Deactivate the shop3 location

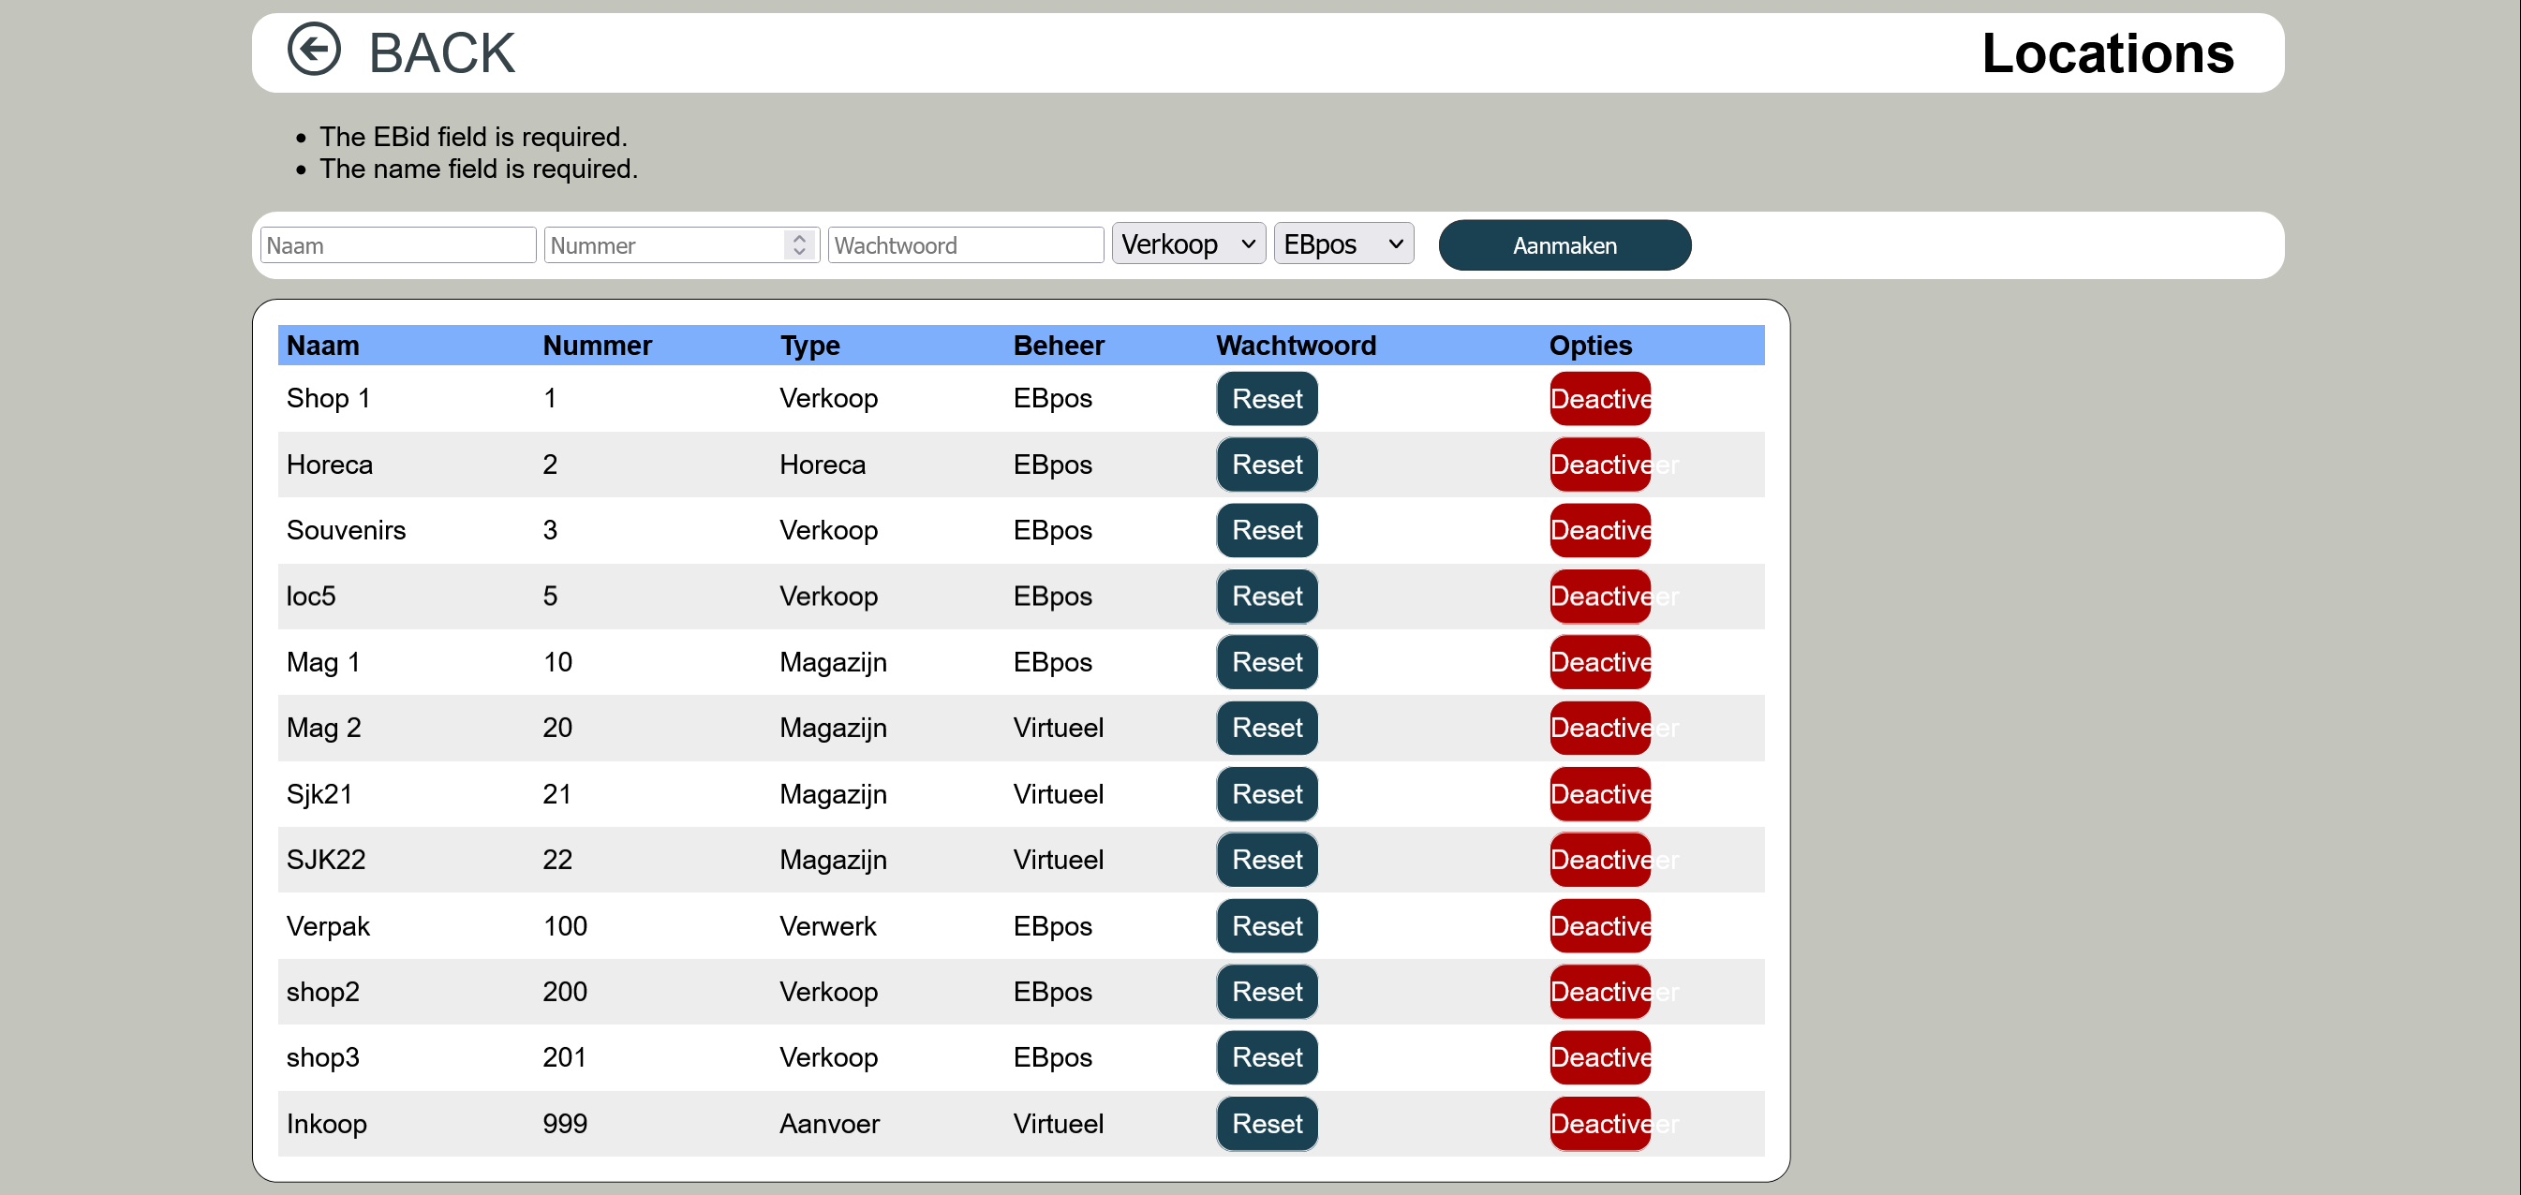(1599, 1058)
